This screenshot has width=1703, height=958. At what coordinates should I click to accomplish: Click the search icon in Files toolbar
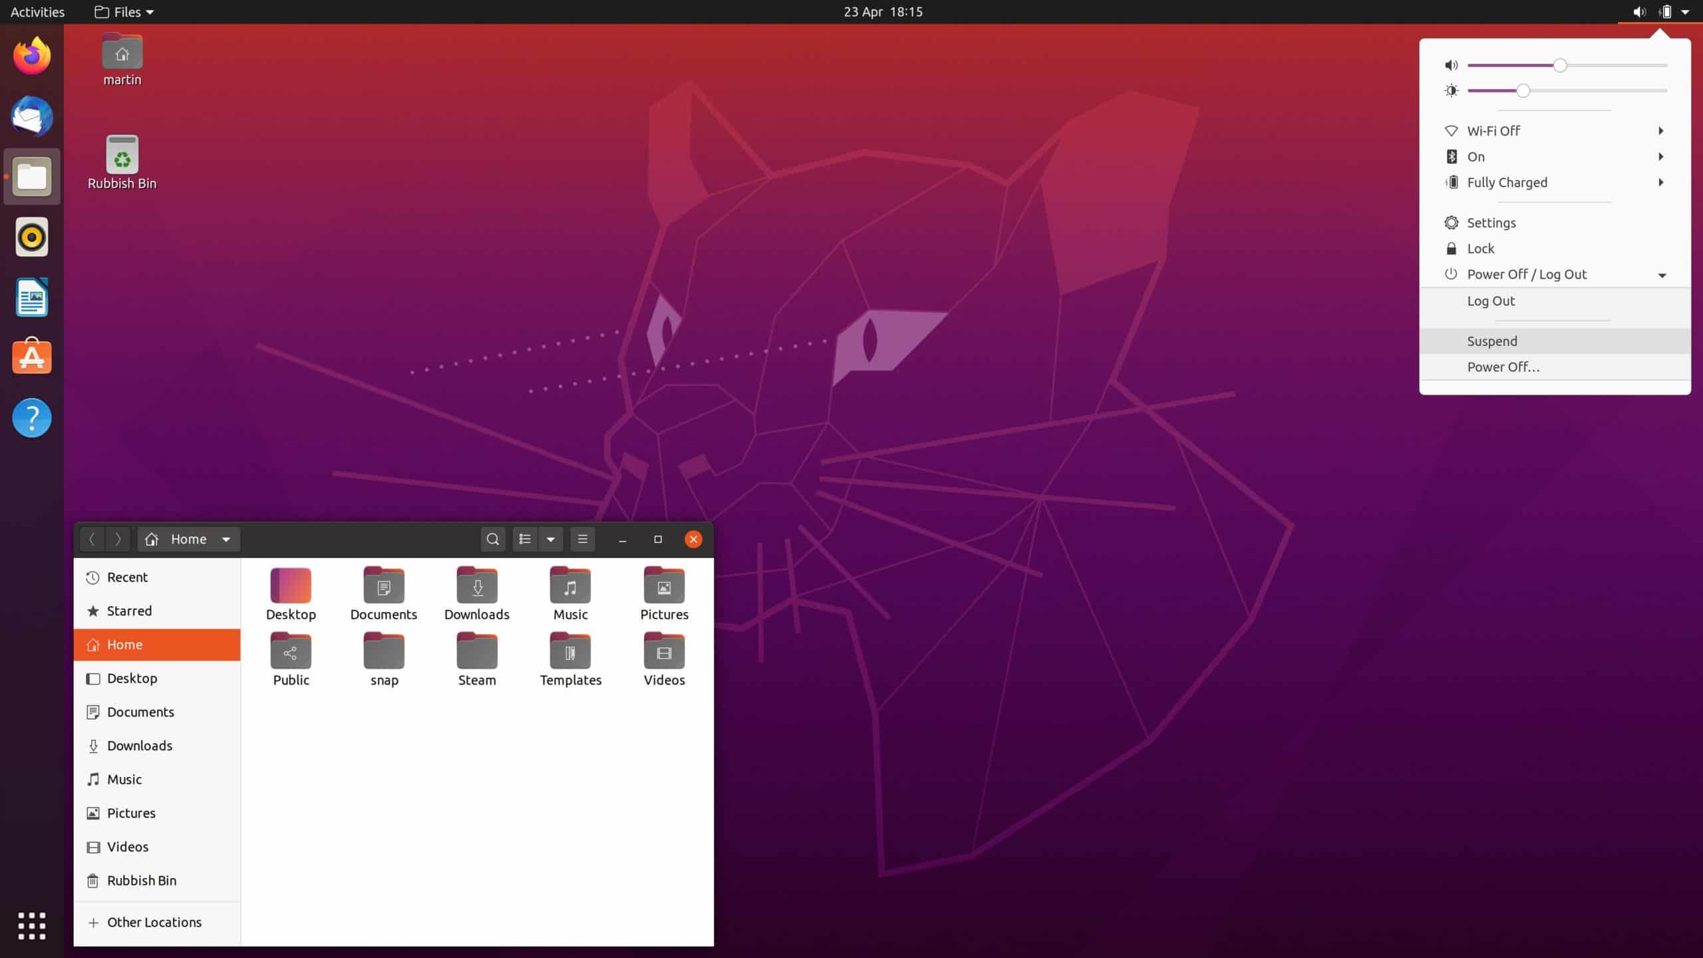click(x=491, y=540)
